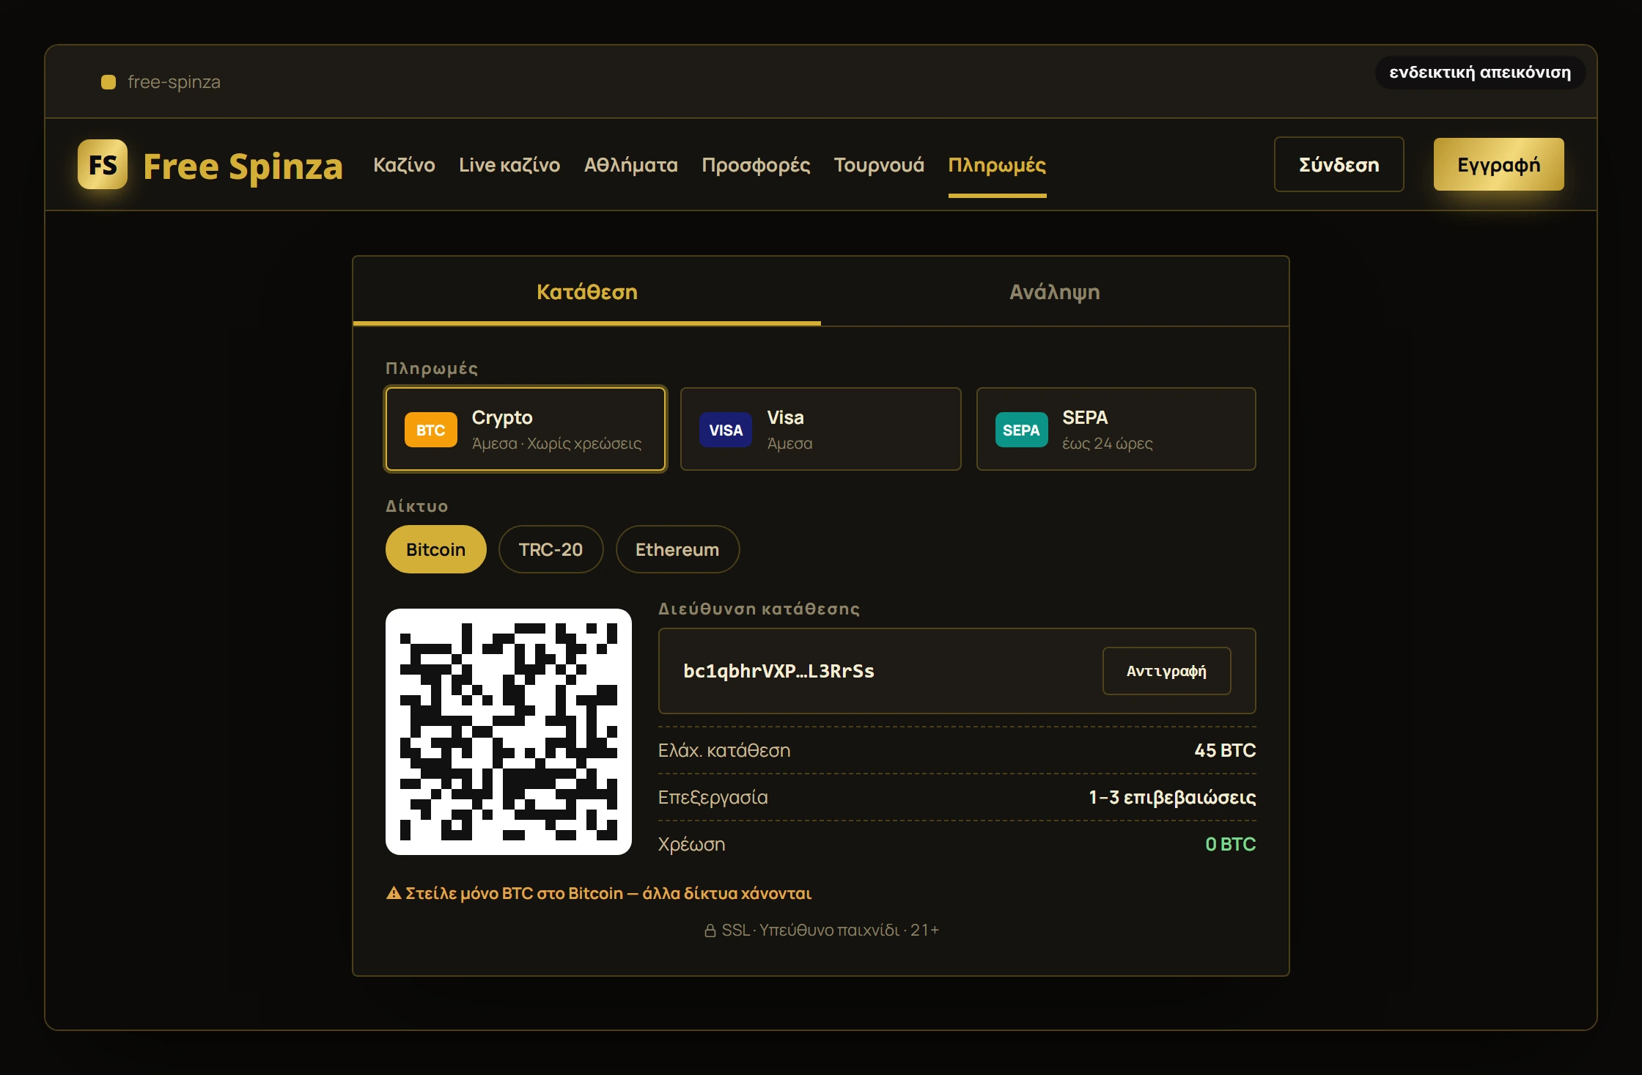
Task: Click the orange BTC badge icon
Action: point(431,430)
